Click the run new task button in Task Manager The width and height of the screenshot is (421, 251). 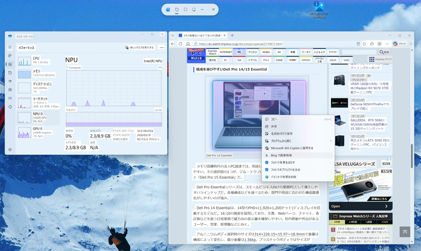point(139,47)
